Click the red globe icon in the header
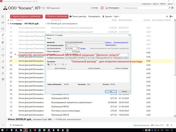 point(102,8)
